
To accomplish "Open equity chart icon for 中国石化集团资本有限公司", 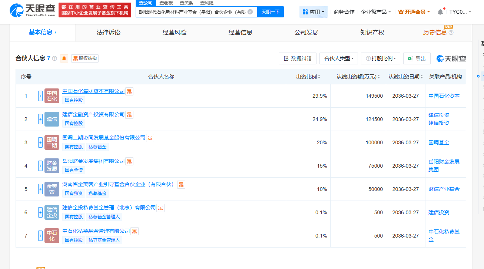I will point(129,91).
